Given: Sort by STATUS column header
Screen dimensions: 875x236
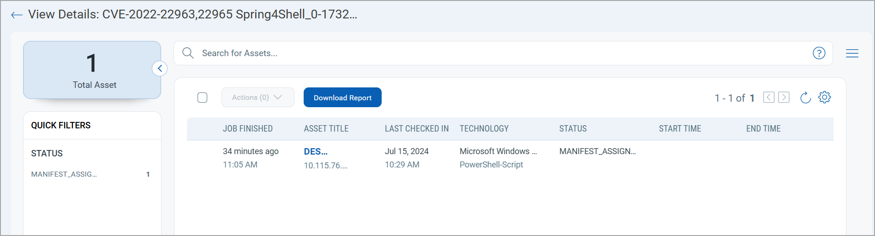Looking at the screenshot, I should pyautogui.click(x=573, y=129).
